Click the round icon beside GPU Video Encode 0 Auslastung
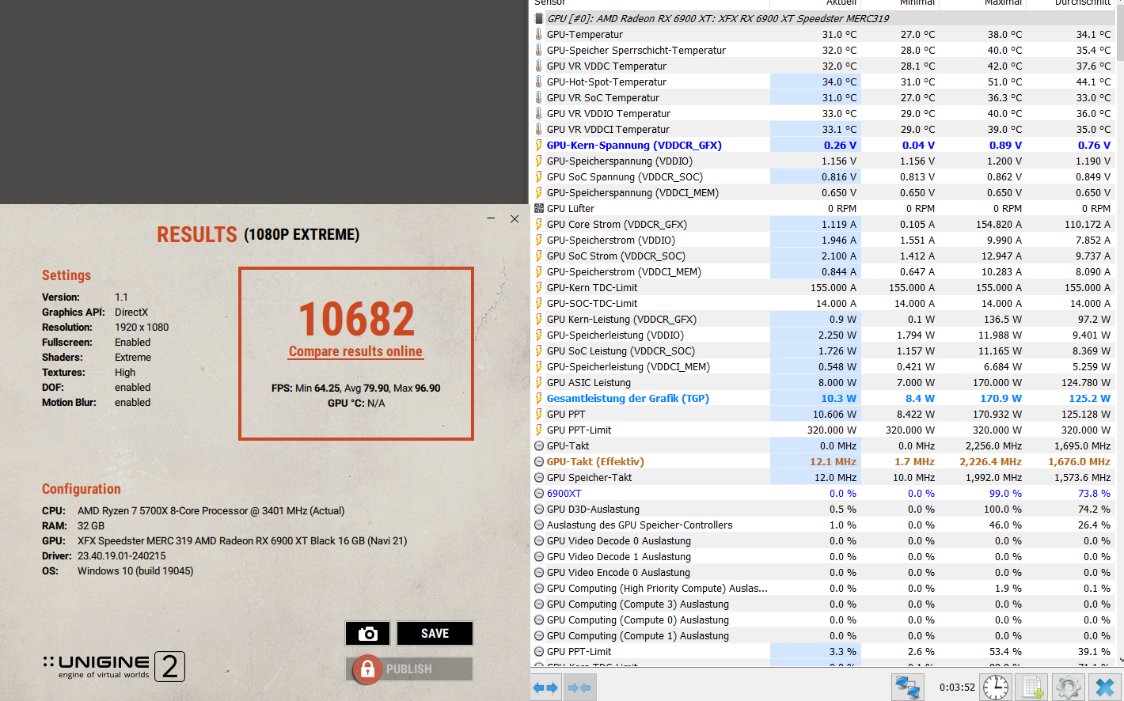 (539, 572)
